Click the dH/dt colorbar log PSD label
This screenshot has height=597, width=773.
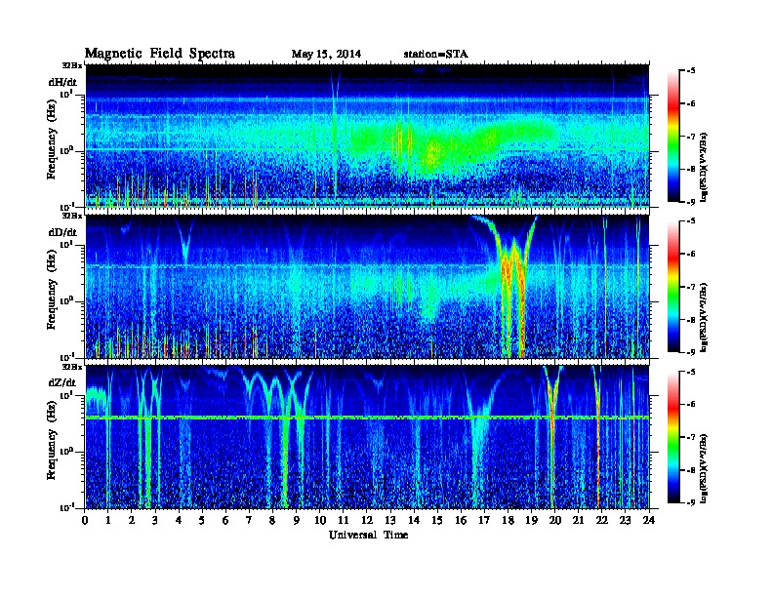coord(705,167)
